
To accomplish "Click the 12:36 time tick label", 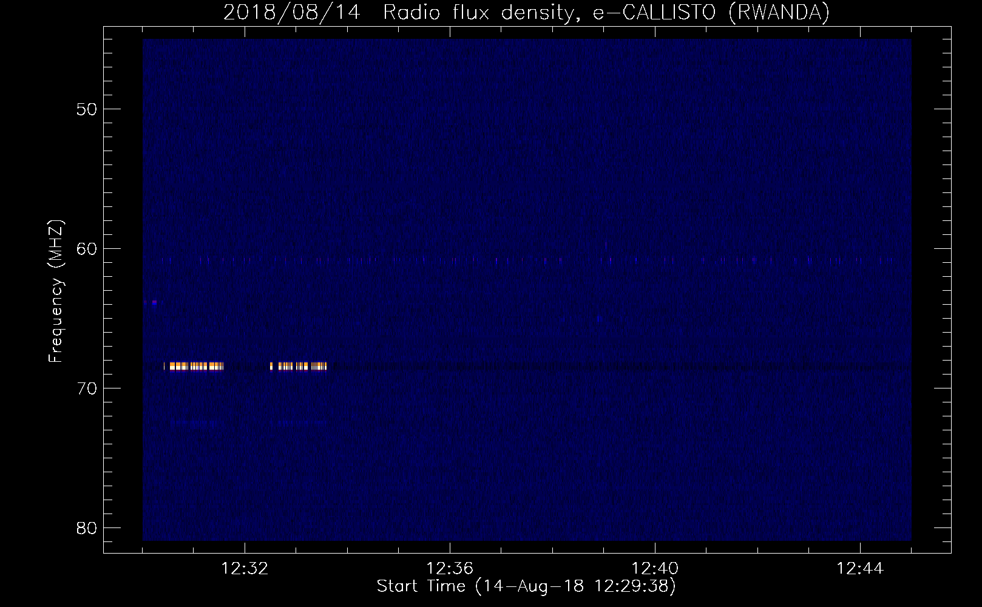I will 450,569.
